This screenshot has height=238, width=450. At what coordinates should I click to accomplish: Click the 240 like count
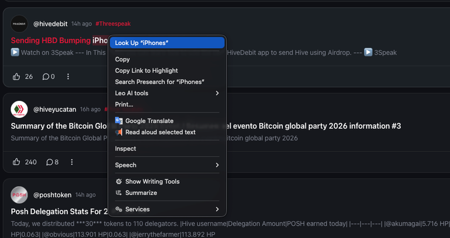[30, 162]
